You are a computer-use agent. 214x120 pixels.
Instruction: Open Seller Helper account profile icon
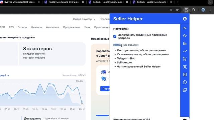[x=185, y=19]
